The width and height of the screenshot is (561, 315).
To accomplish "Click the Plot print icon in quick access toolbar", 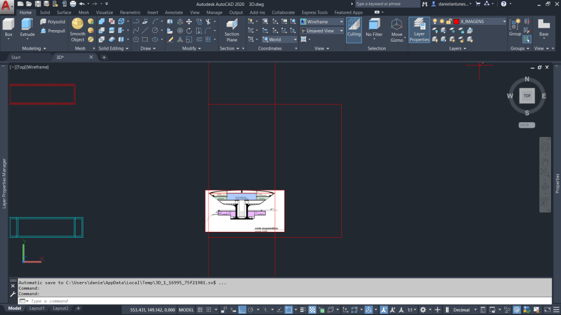I will click(73, 4).
